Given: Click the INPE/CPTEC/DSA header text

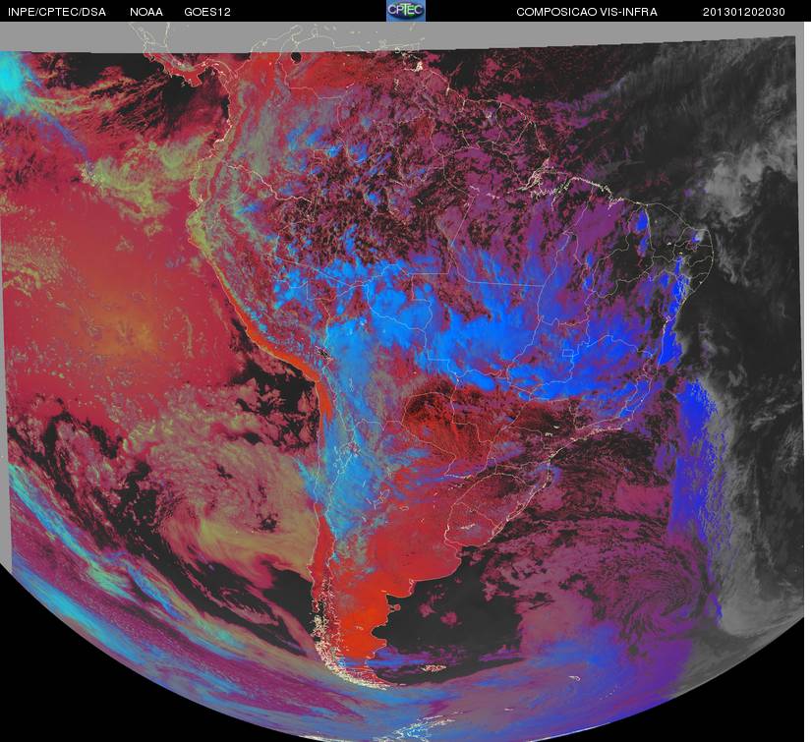Looking at the screenshot, I should (x=57, y=12).
